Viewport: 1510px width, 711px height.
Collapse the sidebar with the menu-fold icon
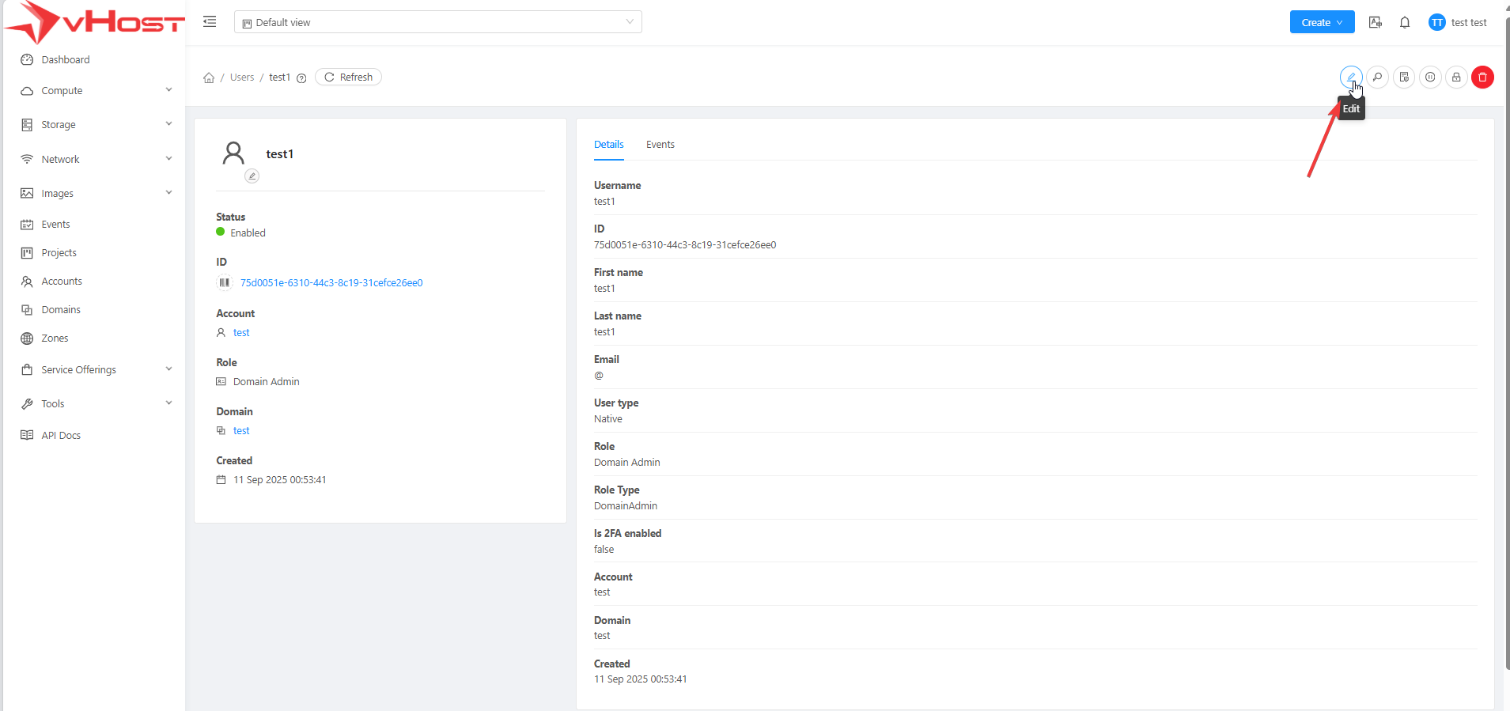pos(210,22)
